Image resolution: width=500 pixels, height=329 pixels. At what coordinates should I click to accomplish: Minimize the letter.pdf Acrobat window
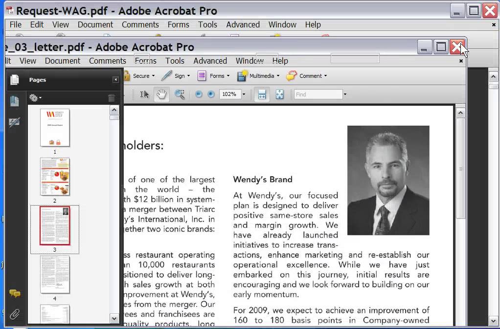pos(425,47)
